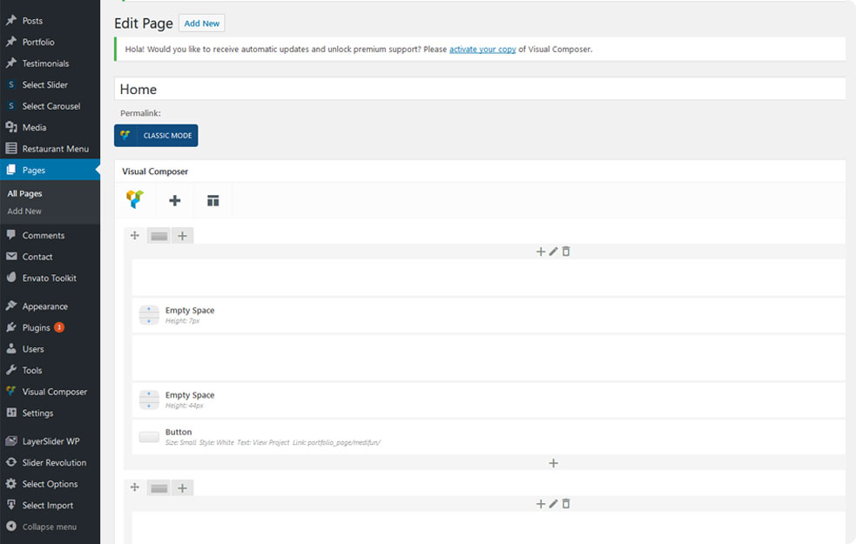Click the Add New page button
The image size is (856, 544).
pyautogui.click(x=201, y=24)
